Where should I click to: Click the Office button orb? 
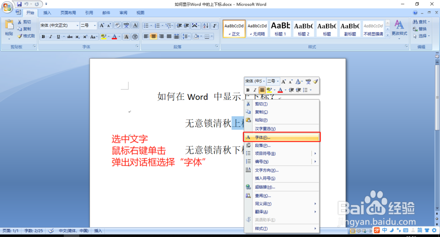click(x=7, y=7)
